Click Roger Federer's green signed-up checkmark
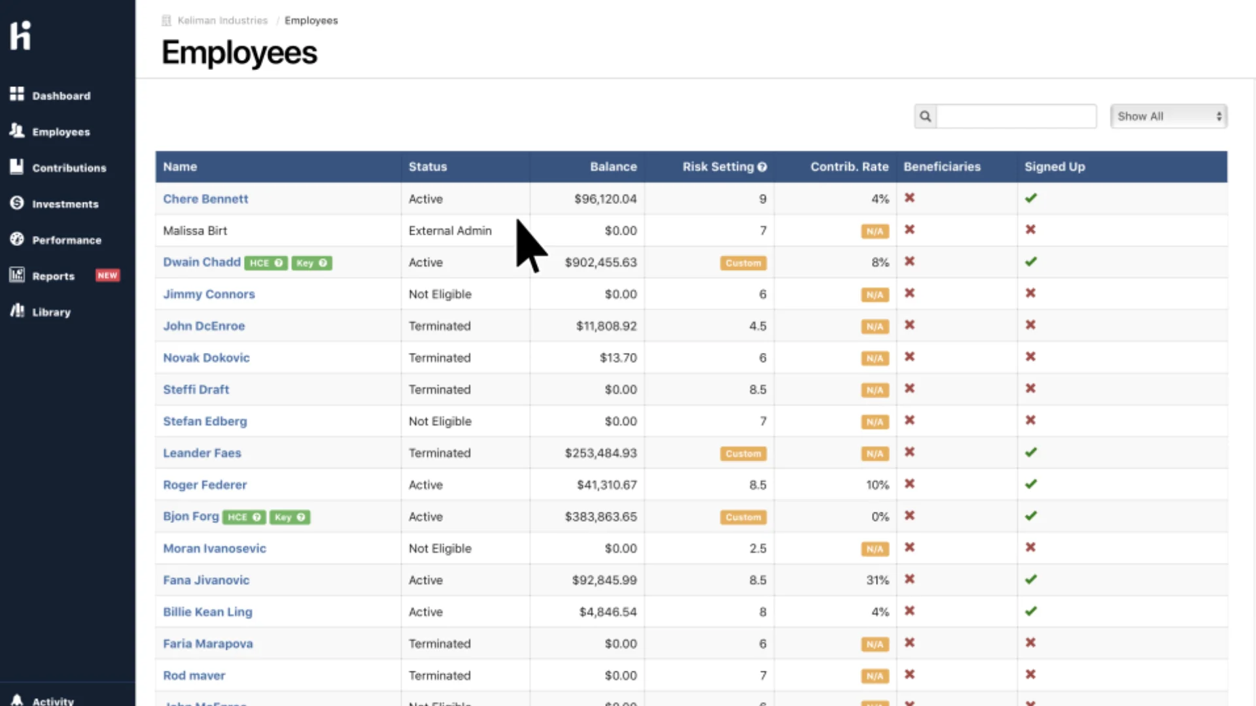Viewport: 1256px width, 706px height. click(x=1031, y=484)
